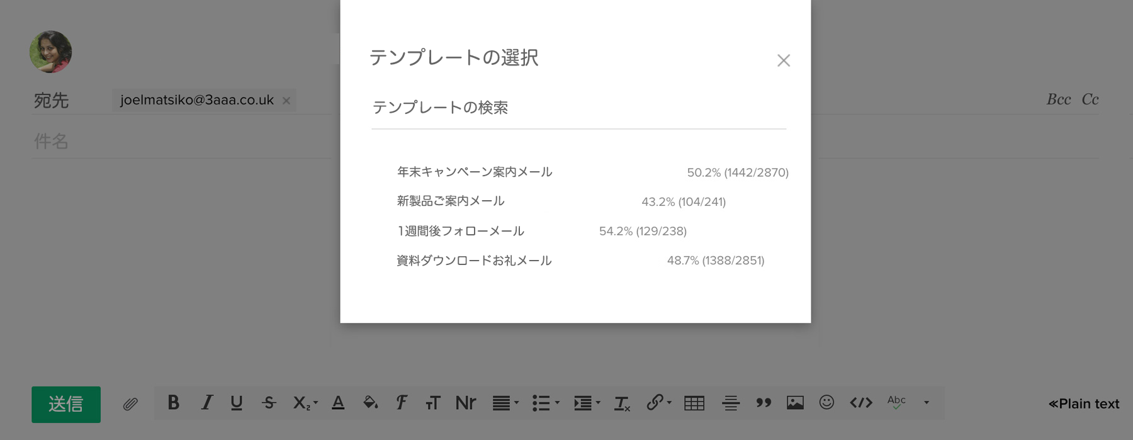Image resolution: width=1133 pixels, height=440 pixels.
Task: Clear text formatting
Action: (x=622, y=403)
